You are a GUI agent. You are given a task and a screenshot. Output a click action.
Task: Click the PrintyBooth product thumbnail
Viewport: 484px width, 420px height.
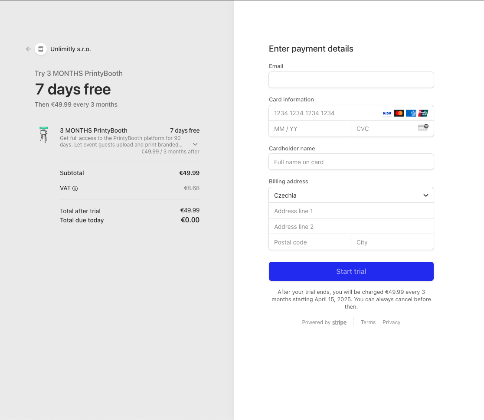tap(44, 134)
